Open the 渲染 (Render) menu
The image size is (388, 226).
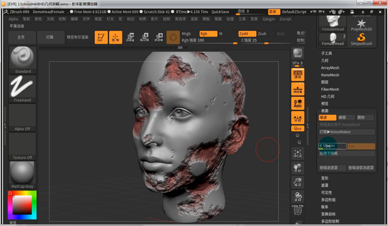(194, 19)
